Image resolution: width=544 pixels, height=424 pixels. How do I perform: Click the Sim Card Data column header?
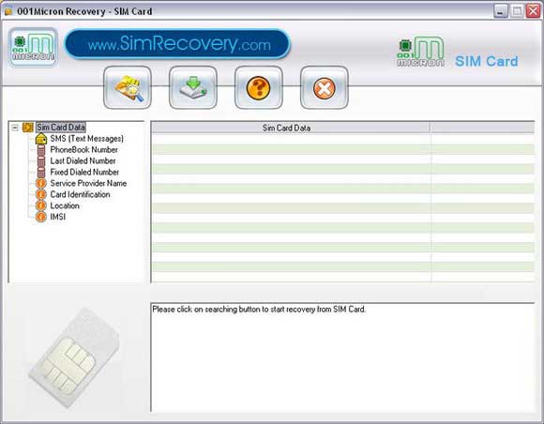[291, 128]
